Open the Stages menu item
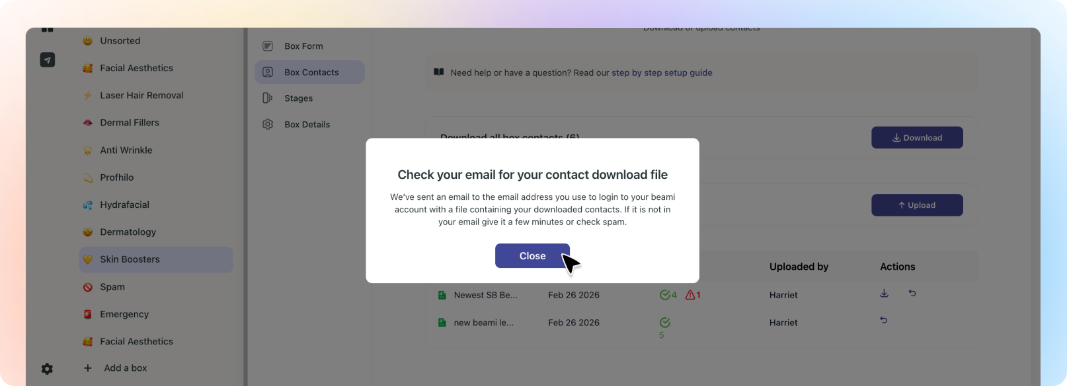The width and height of the screenshot is (1067, 386). pyautogui.click(x=298, y=98)
